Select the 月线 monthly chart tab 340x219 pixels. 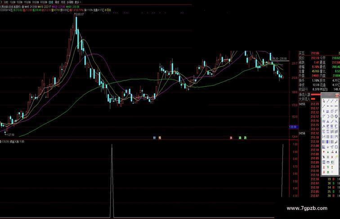click(x=63, y=2)
